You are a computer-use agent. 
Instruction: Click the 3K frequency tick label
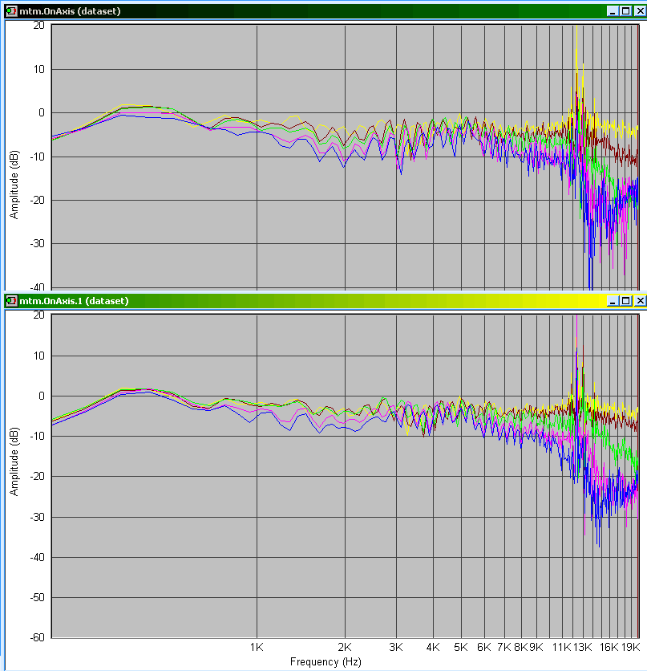point(396,647)
